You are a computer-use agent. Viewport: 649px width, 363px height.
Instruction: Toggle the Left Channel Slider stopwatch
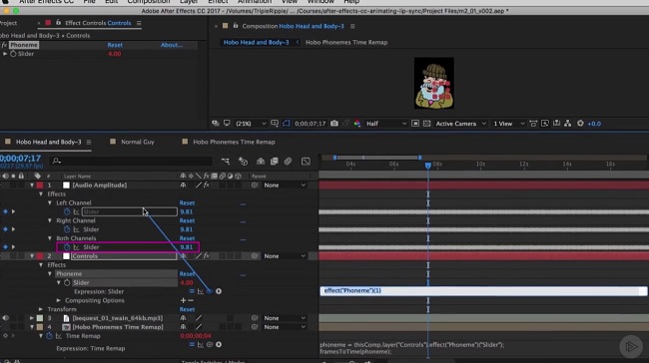[x=67, y=211]
